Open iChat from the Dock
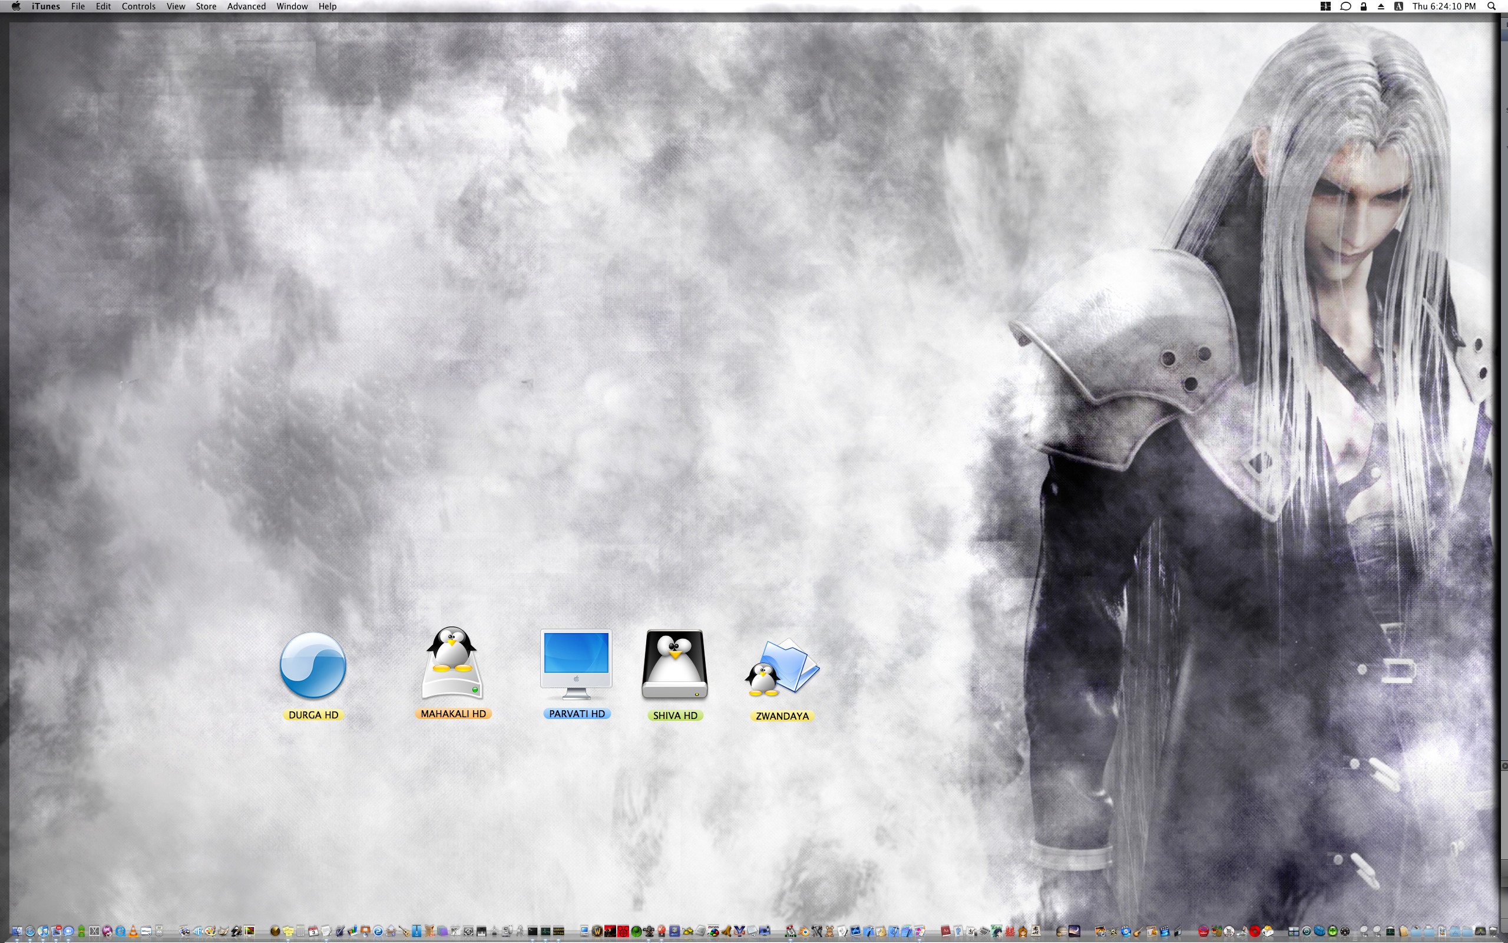The image size is (1508, 943). (x=68, y=931)
